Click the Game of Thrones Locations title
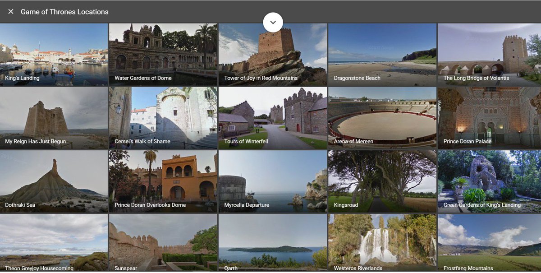Viewport: 541px width, 273px height. click(64, 12)
